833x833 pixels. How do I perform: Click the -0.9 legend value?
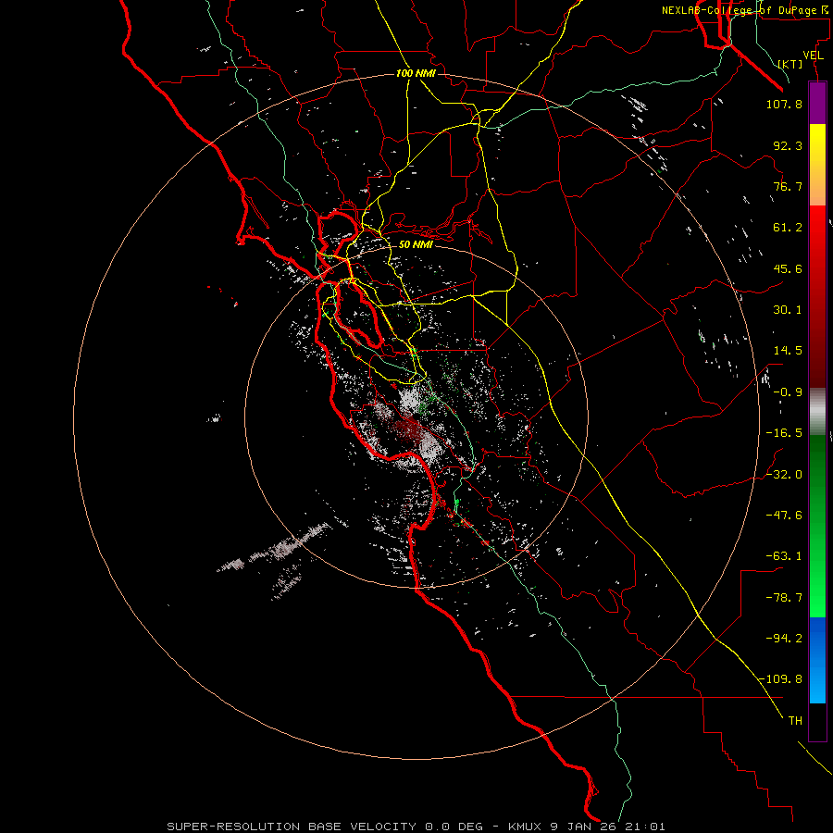[x=788, y=392]
